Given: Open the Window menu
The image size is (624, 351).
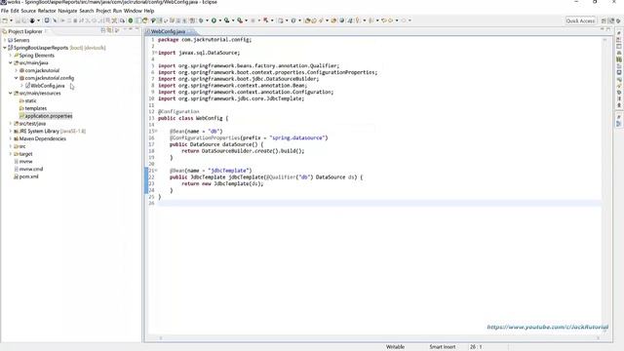Looking at the screenshot, I should point(133,11).
